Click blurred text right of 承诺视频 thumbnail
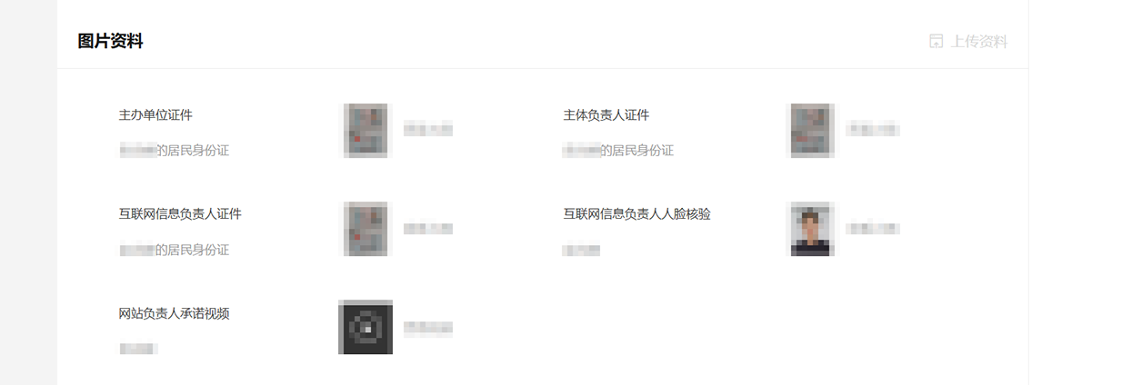This screenshot has width=1132, height=385. tap(428, 328)
